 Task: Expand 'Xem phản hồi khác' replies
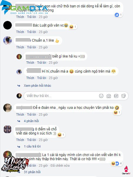pos(37,86)
